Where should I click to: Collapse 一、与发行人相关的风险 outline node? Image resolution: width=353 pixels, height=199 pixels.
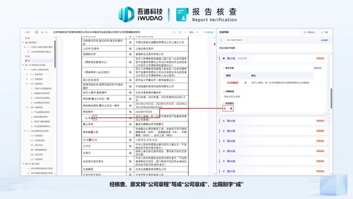[25, 70]
